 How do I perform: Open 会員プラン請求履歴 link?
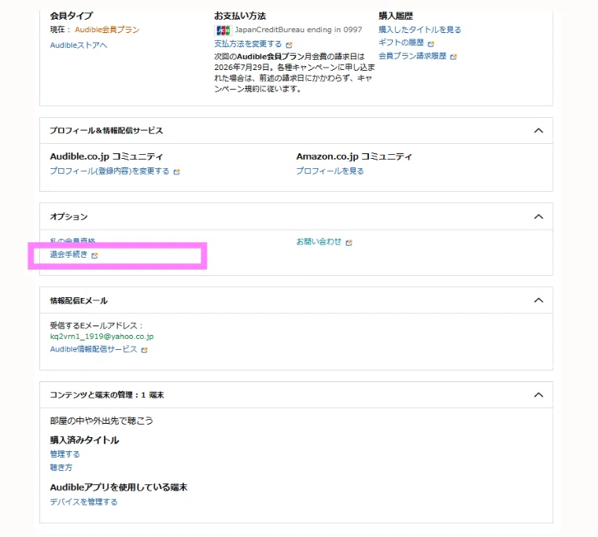click(412, 56)
